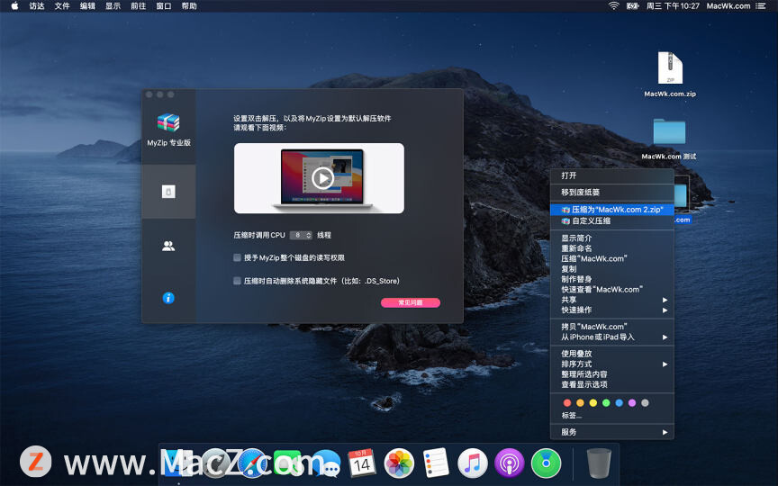Choose 使用叠放 in the context menu

coord(611,354)
